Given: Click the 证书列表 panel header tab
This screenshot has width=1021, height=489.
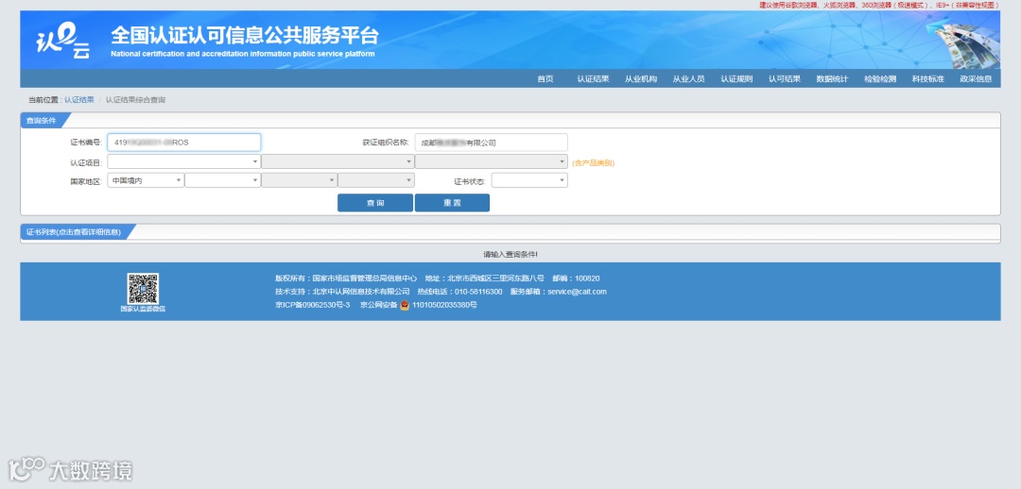Looking at the screenshot, I should [74, 232].
